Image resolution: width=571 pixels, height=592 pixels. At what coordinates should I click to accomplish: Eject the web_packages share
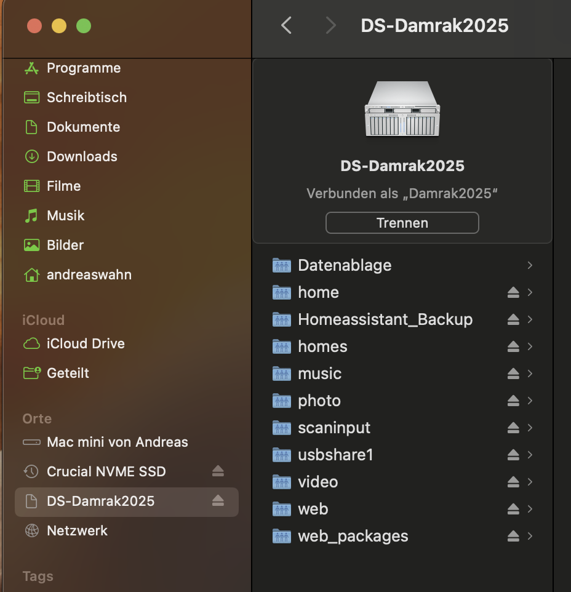point(513,536)
